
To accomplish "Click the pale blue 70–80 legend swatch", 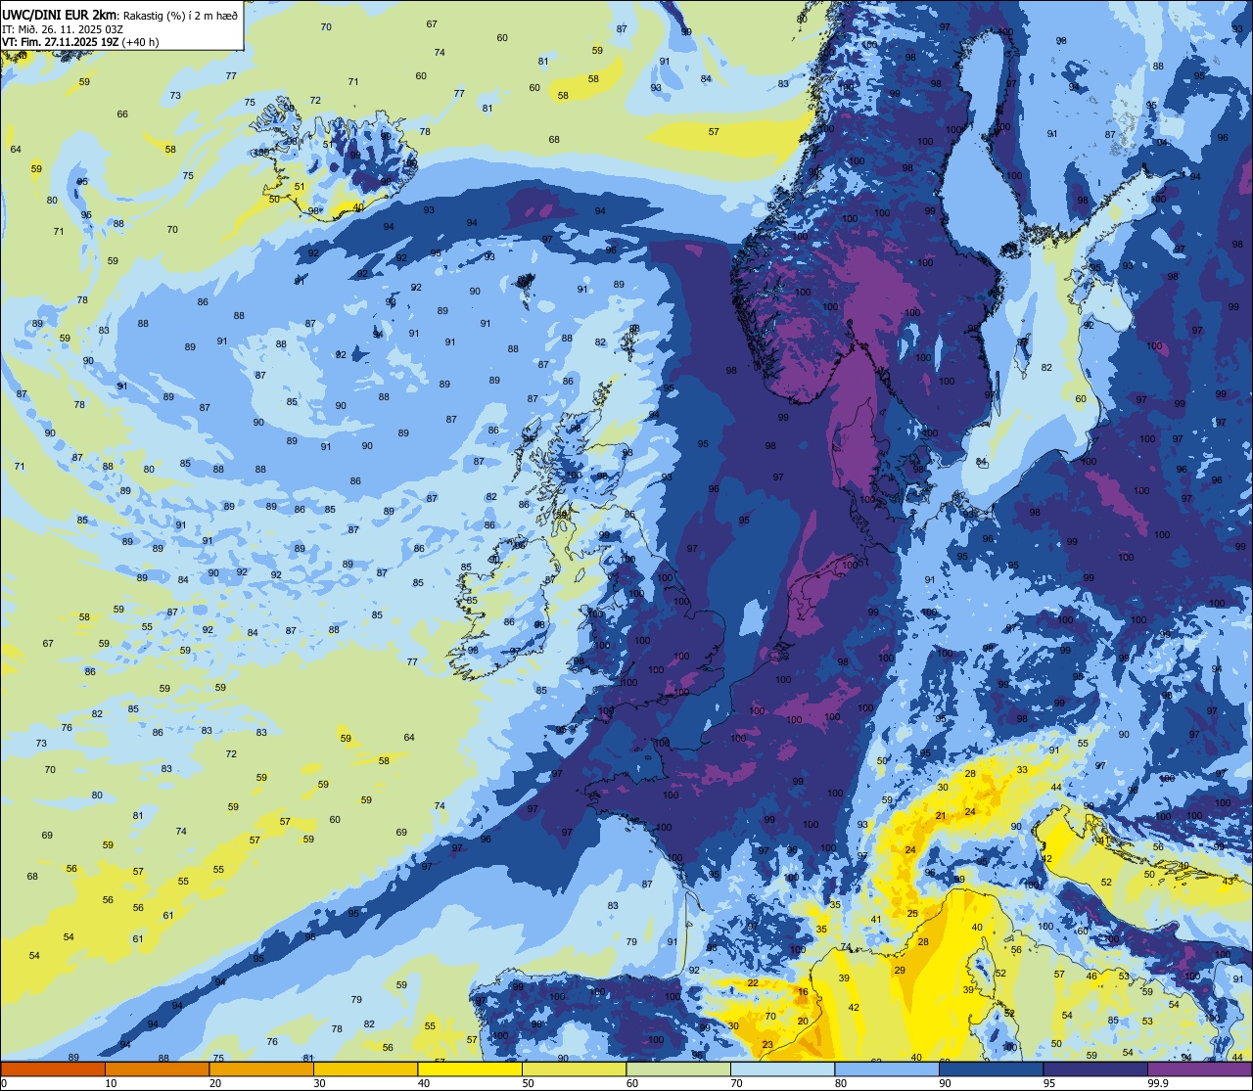I will (782, 1068).
